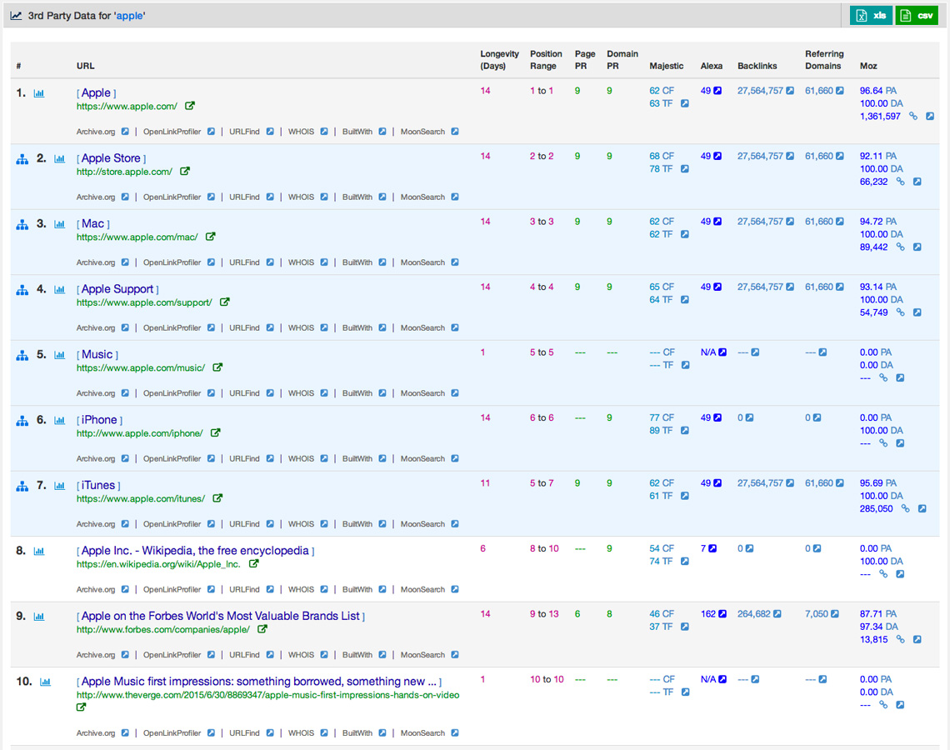The image size is (950, 750).
Task: Click URLFind link in row 3 Mac
Action: point(244,262)
